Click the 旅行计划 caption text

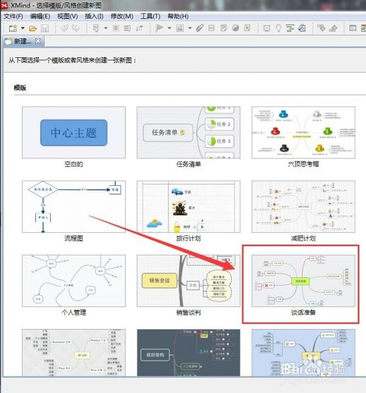tap(188, 238)
